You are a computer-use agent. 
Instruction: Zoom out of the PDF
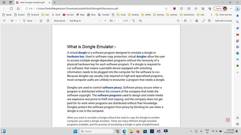pyautogui.click(x=100, y=21)
